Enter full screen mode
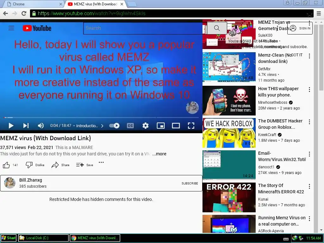Viewport: 324px width, 243px height. [x=191, y=126]
